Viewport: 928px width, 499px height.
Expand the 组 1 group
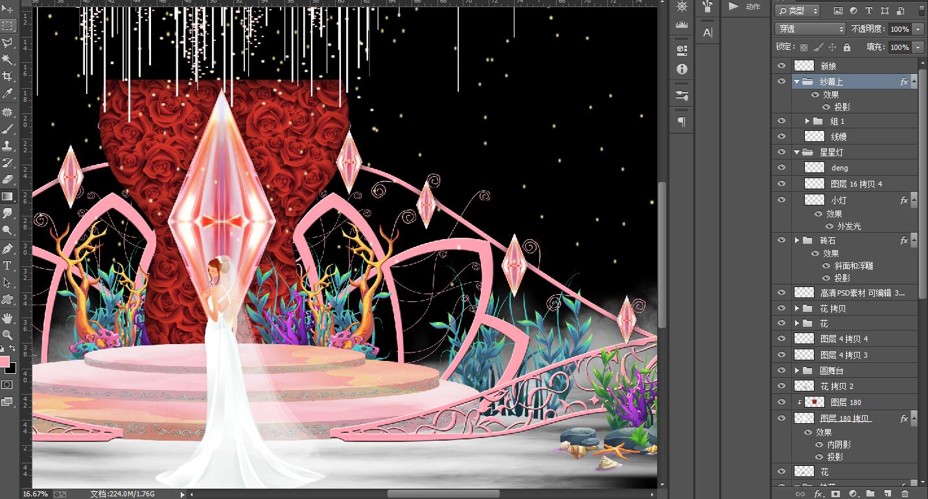click(x=807, y=121)
